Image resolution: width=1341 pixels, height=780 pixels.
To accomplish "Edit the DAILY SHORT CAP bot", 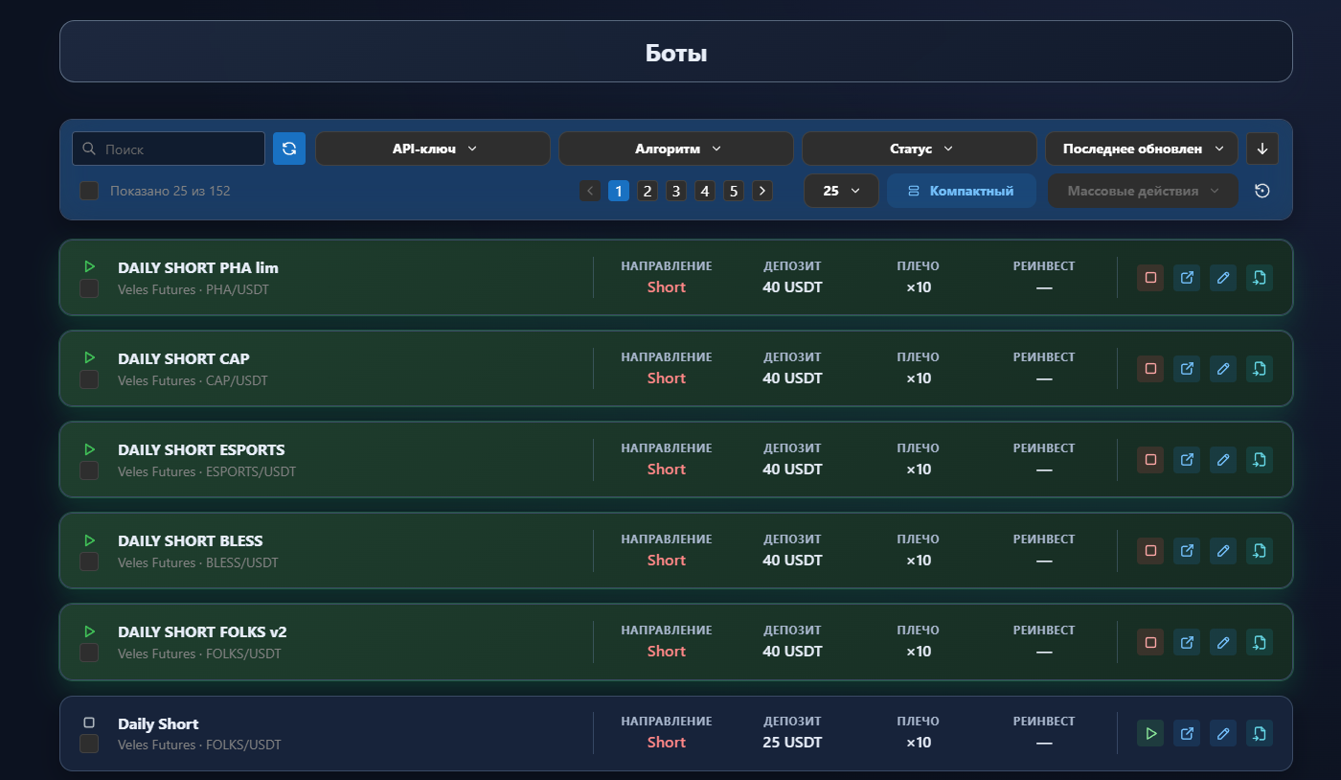I will [1223, 369].
